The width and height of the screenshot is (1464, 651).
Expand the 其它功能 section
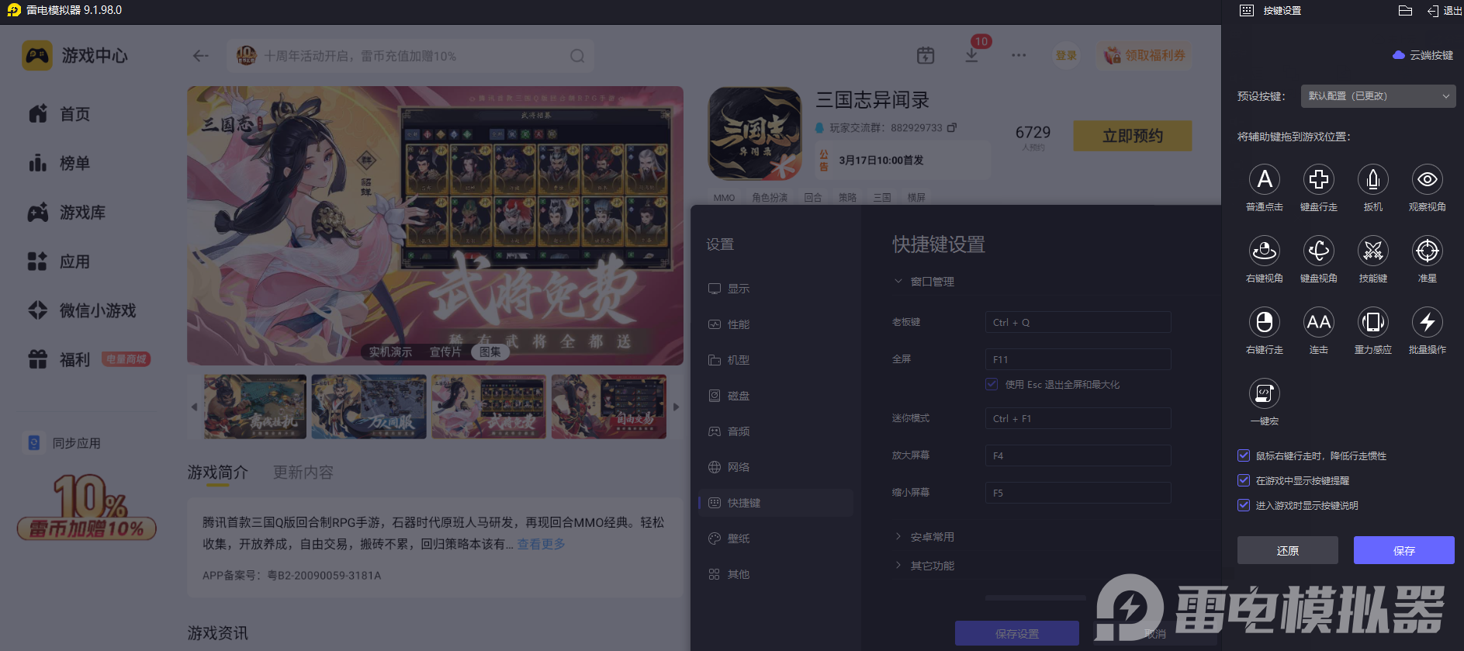click(x=924, y=566)
